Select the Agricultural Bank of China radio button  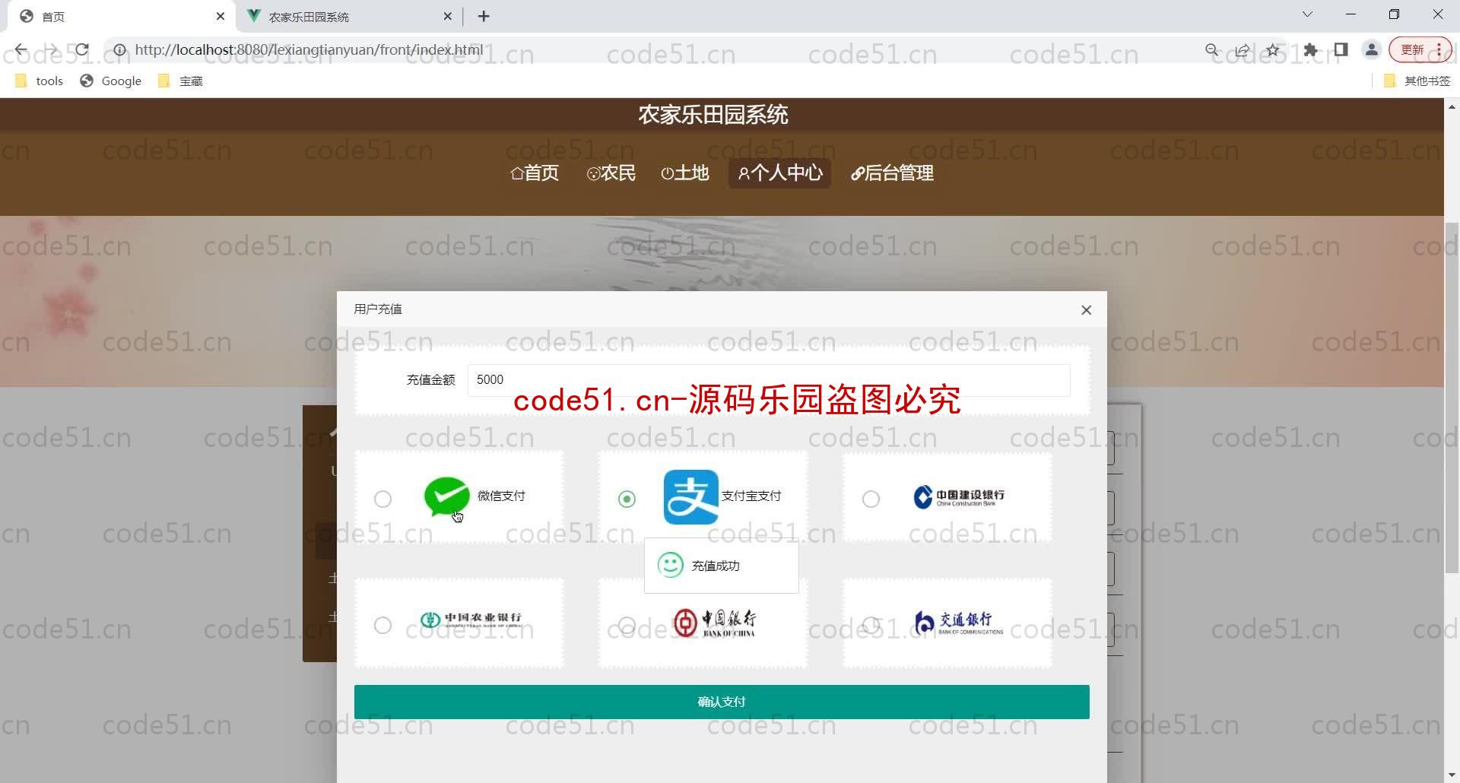[x=382, y=625]
